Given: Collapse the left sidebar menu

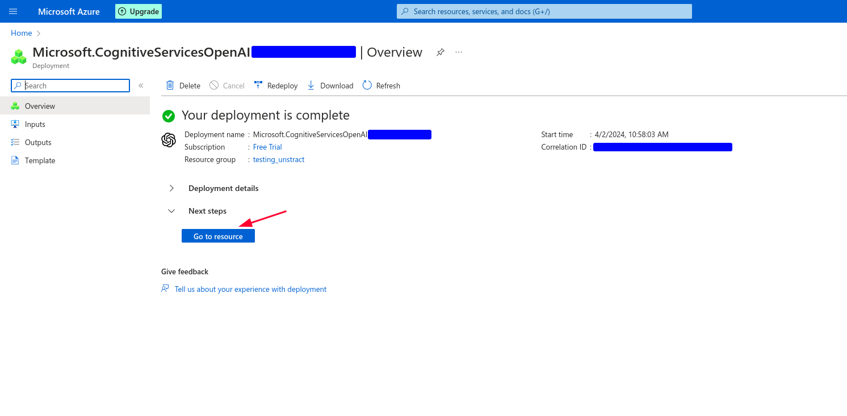Looking at the screenshot, I should coord(141,86).
